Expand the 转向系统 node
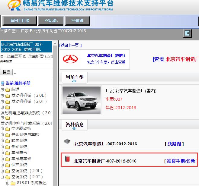 pos(2,141)
